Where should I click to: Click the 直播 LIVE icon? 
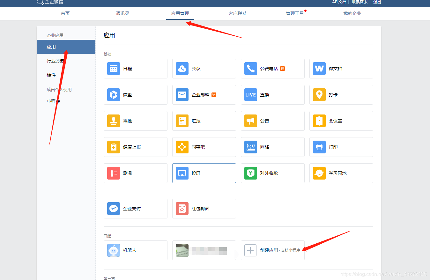[251, 95]
